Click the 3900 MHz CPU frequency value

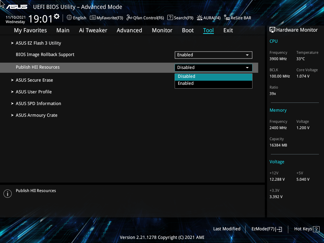pyautogui.click(x=278, y=59)
